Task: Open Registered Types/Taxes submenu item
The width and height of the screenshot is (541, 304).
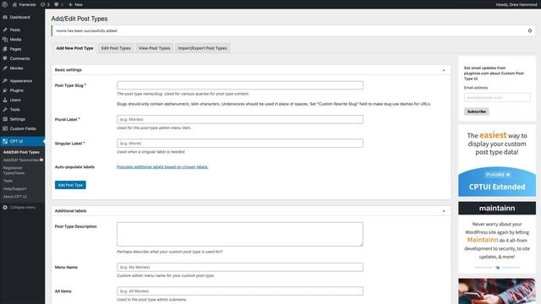Action: click(x=14, y=171)
